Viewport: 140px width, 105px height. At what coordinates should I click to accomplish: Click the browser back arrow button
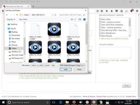tap(3, 11)
